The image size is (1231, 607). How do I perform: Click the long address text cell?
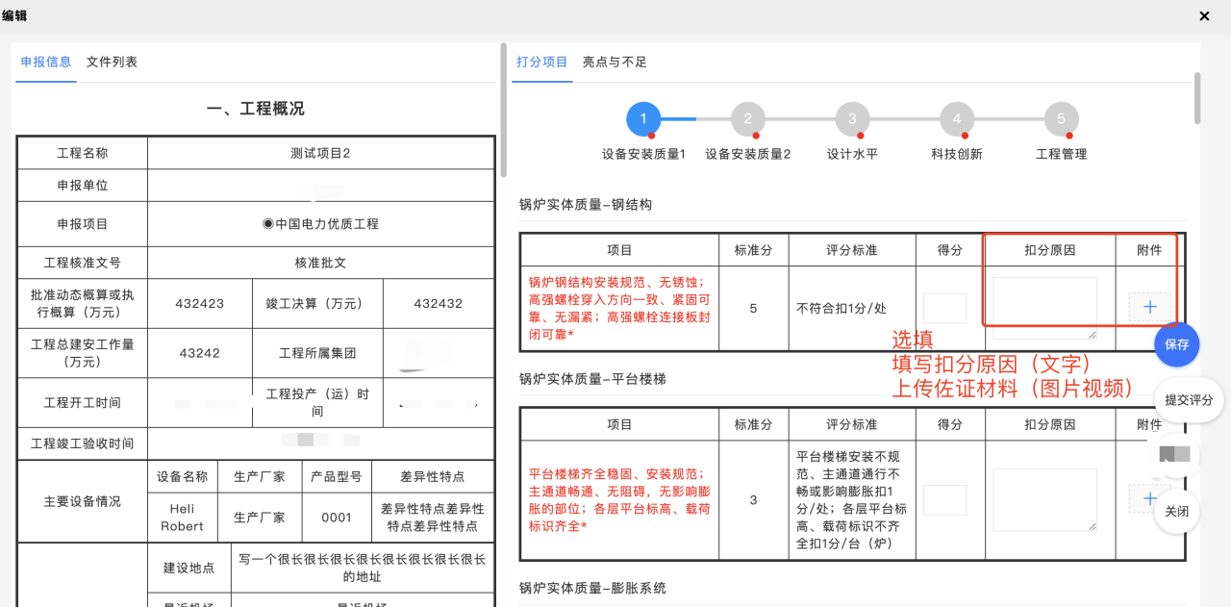point(363,568)
